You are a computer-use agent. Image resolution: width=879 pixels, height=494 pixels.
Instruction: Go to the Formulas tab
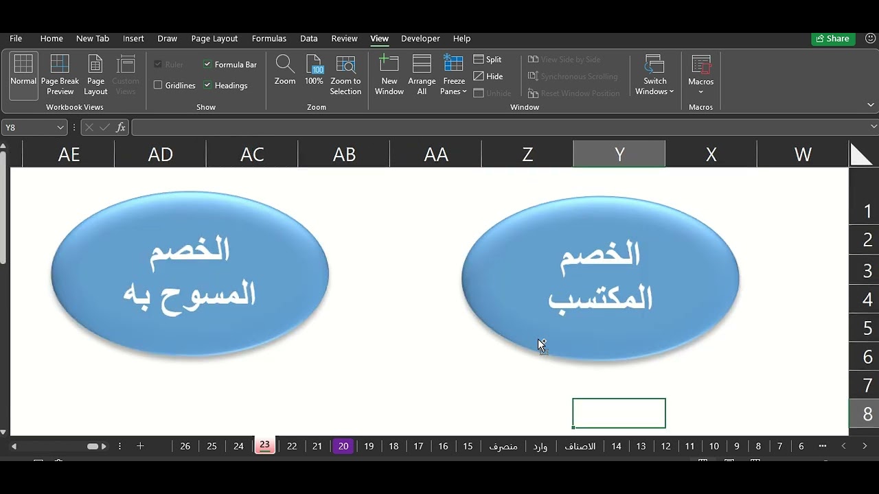[269, 38]
